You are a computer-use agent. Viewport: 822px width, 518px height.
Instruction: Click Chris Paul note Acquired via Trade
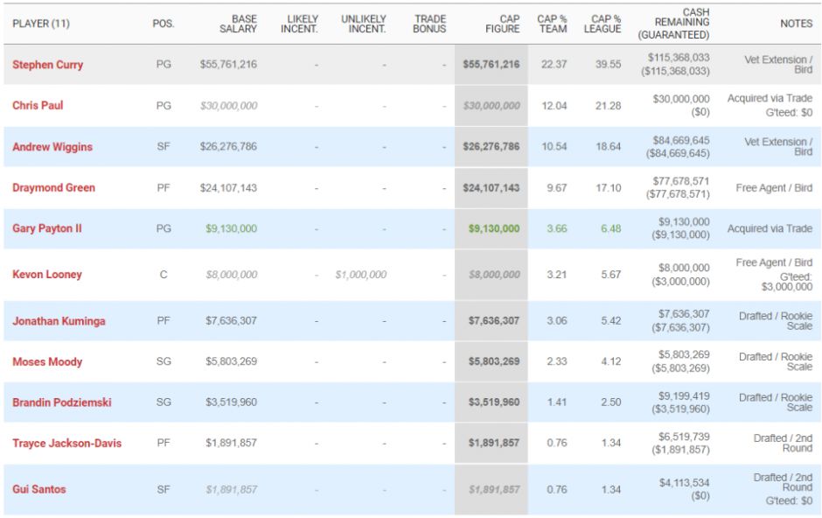(x=770, y=99)
